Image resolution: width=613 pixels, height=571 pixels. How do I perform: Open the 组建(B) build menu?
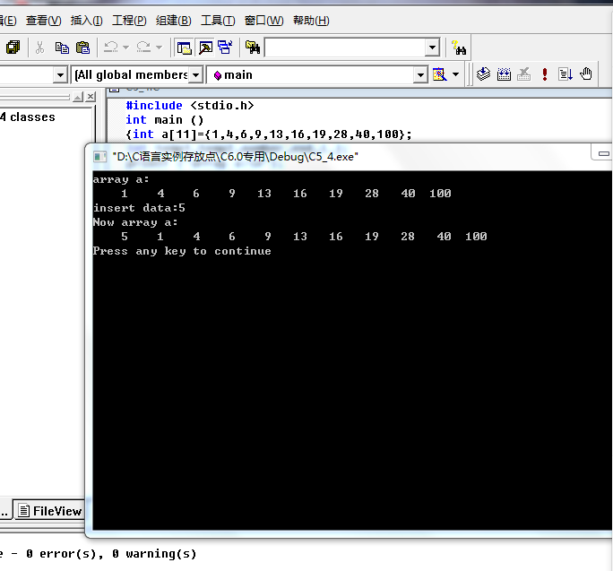tap(173, 21)
